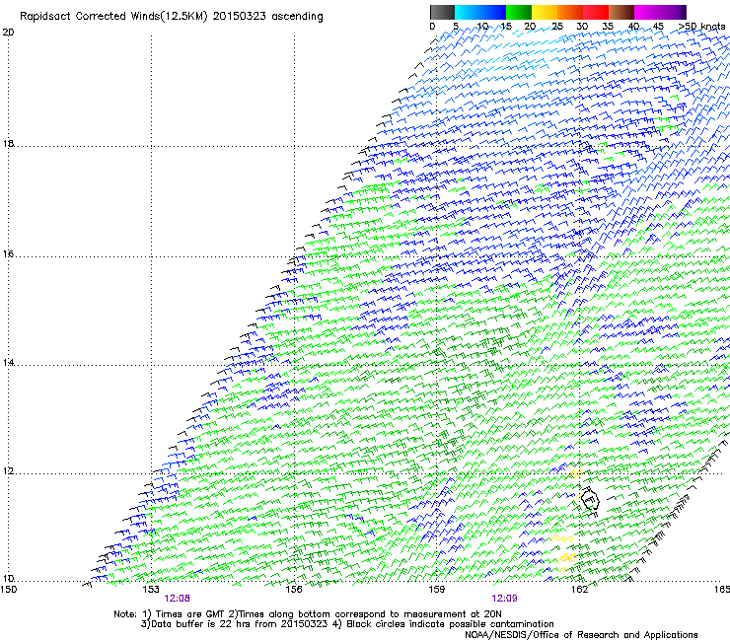
Task: Click the '45' label under the color bar
Action: point(658,27)
